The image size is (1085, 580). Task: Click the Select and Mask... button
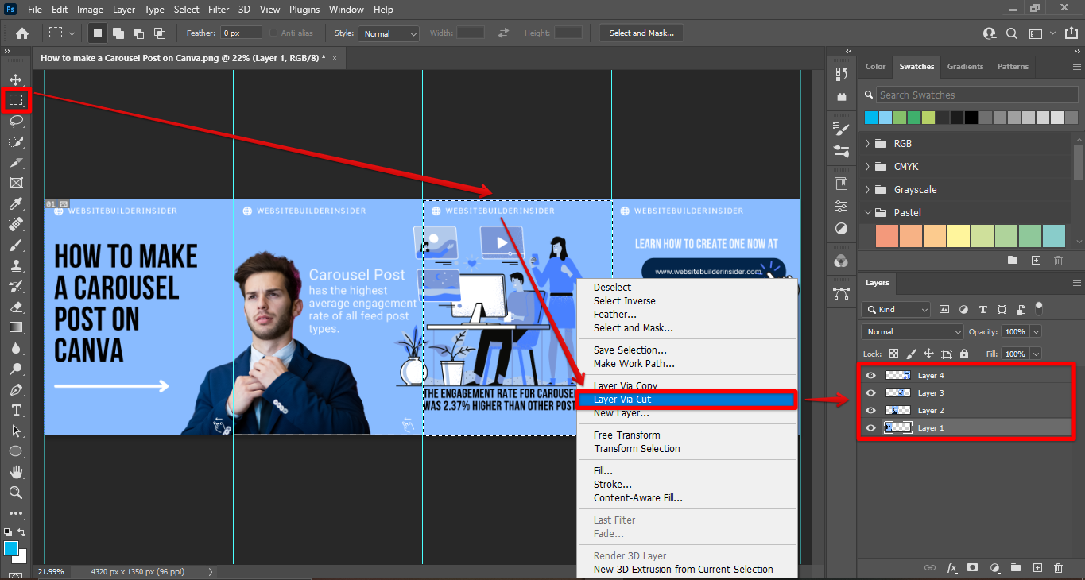(x=641, y=33)
